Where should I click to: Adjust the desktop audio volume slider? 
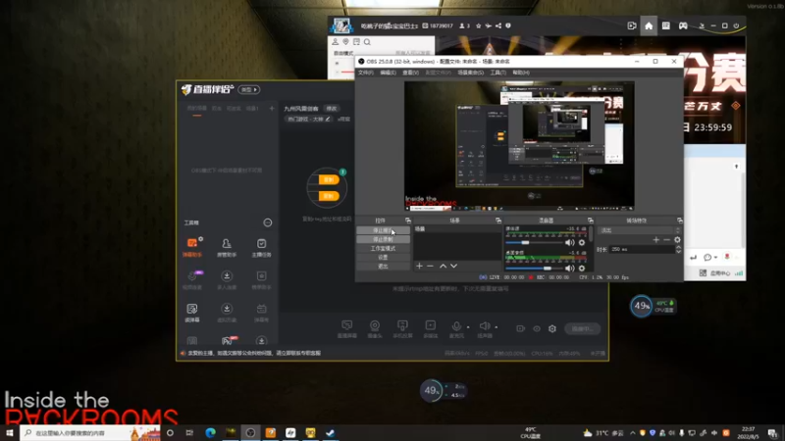tap(534, 269)
